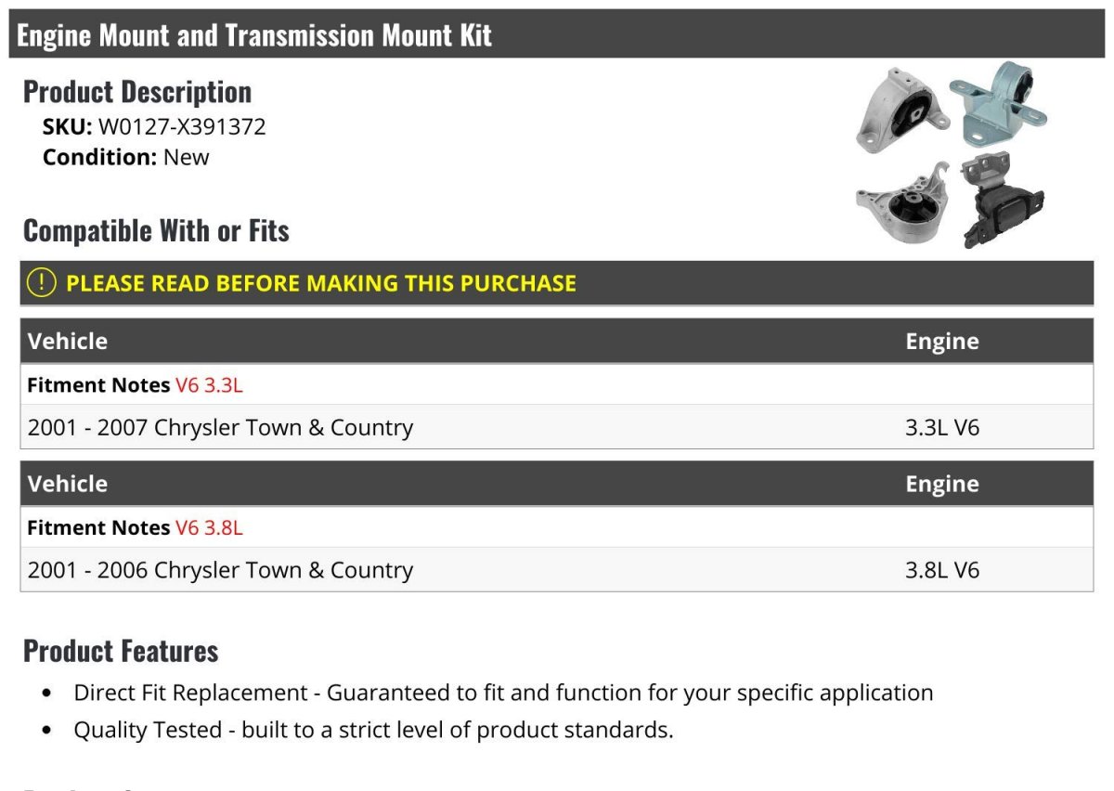Screen dimensions: 1114x791
Task: Click the red V6 3.3L fitment note
Action: point(209,385)
